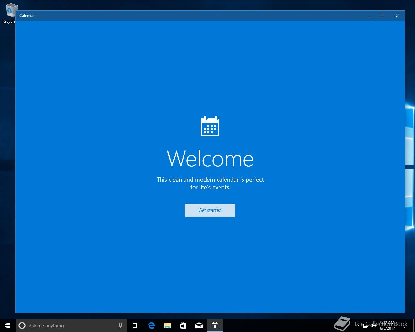Screen dimensions: 415x332
Task: Maximize the Calendar window
Action: (382, 16)
